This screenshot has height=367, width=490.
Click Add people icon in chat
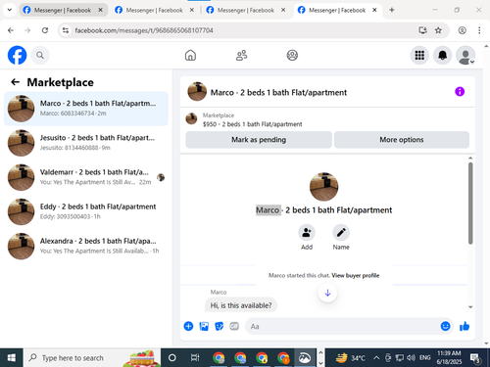(x=307, y=233)
